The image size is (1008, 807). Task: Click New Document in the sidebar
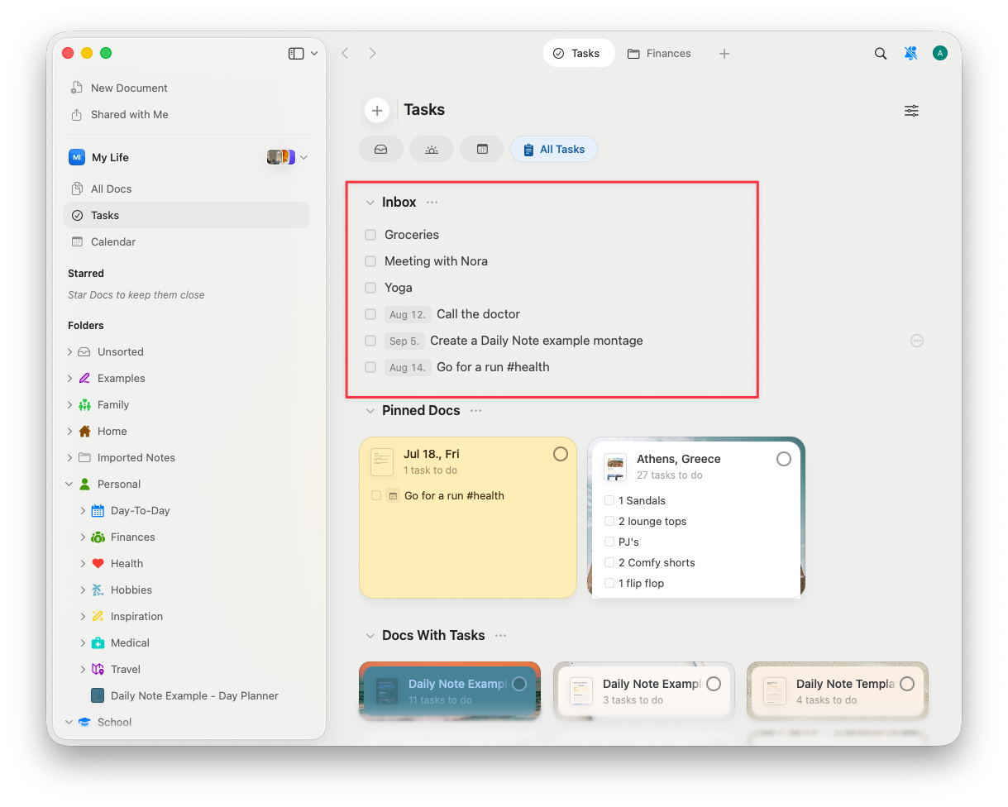(x=128, y=88)
